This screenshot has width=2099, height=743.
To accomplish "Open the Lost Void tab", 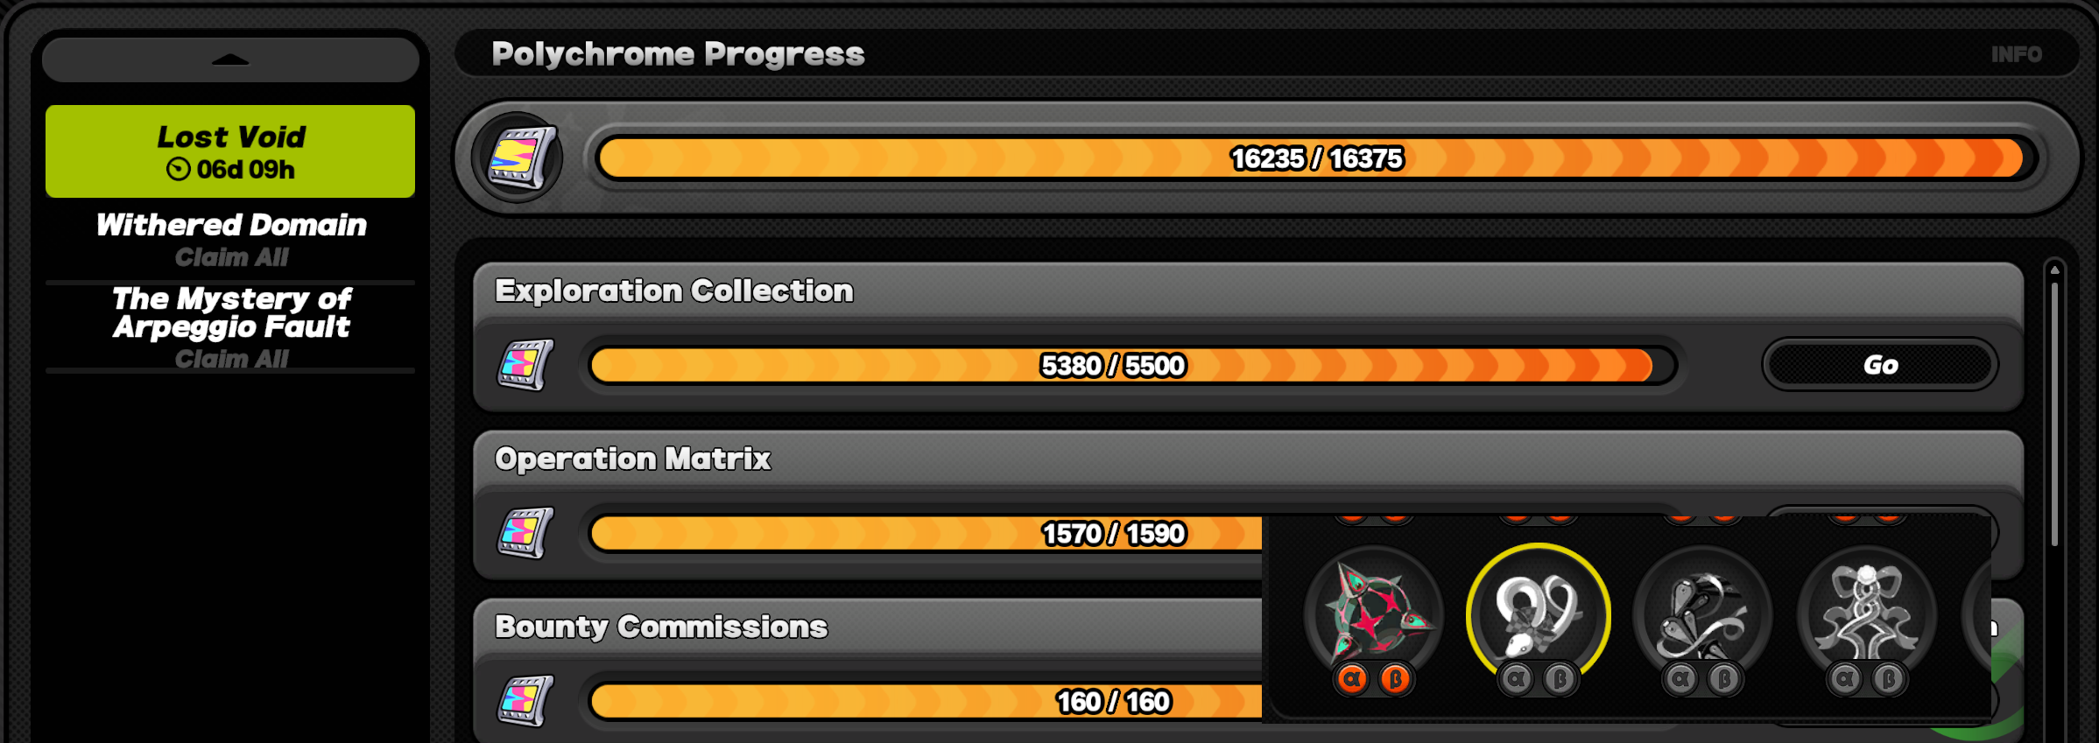I will coord(230,151).
